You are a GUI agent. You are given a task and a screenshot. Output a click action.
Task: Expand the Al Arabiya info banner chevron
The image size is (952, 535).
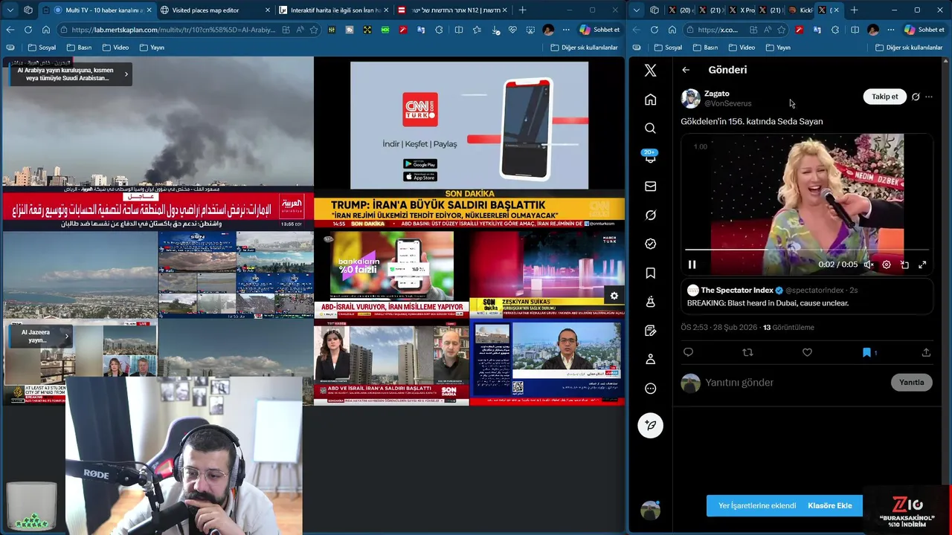click(126, 74)
